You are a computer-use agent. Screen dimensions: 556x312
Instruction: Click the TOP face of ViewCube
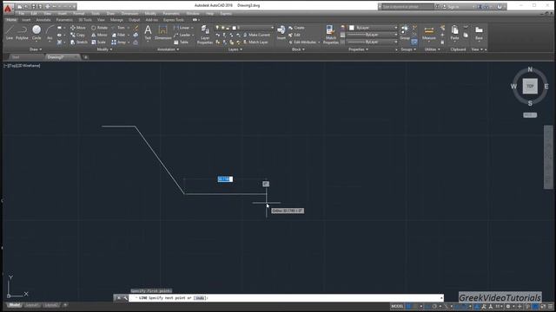click(530, 87)
